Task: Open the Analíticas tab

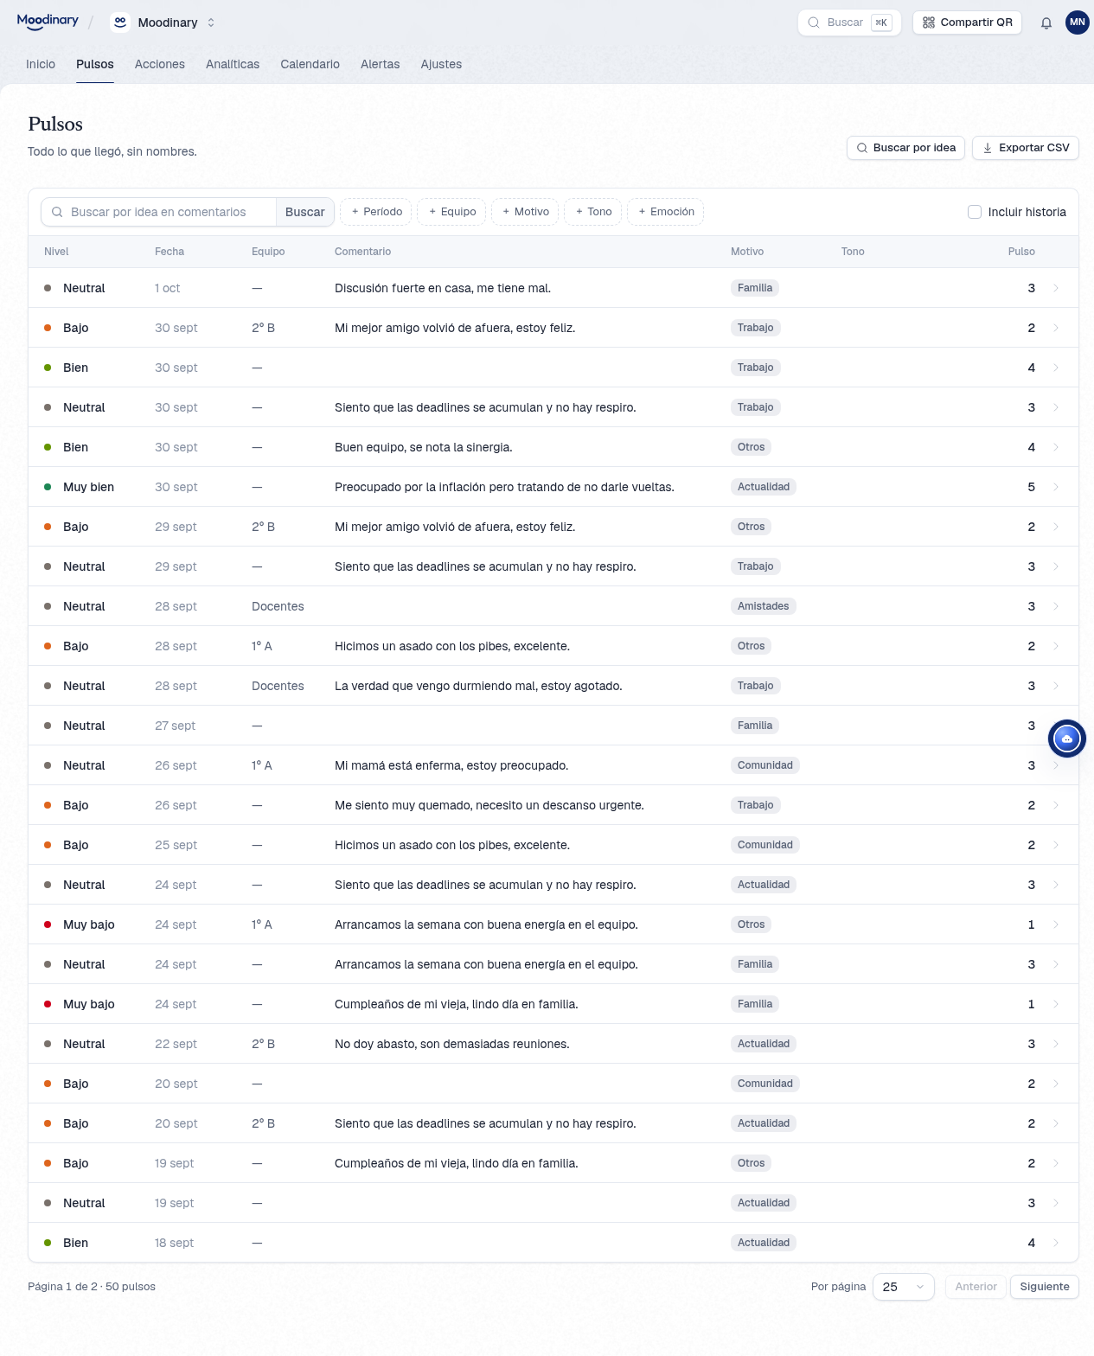Action: click(x=233, y=64)
